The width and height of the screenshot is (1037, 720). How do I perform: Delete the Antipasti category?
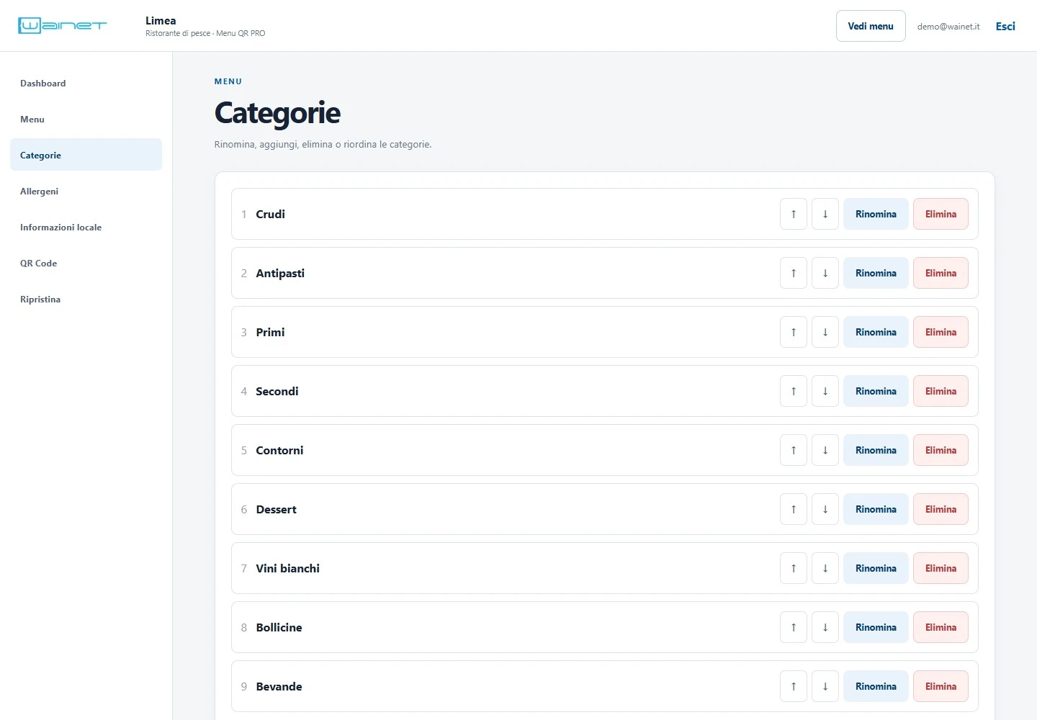(941, 273)
